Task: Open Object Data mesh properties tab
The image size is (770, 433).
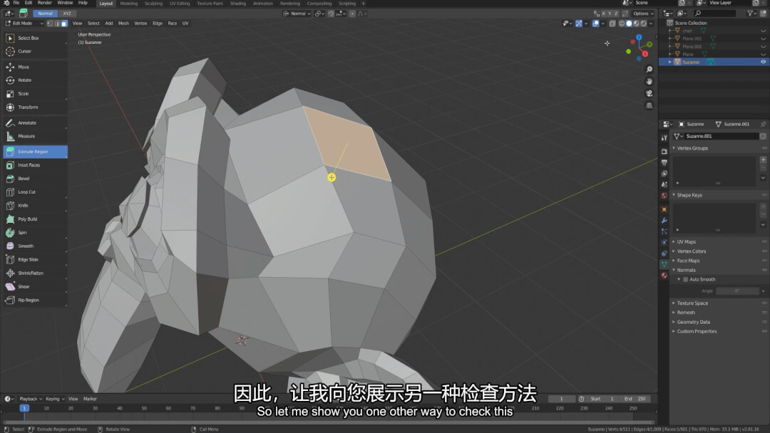Action: tap(664, 264)
